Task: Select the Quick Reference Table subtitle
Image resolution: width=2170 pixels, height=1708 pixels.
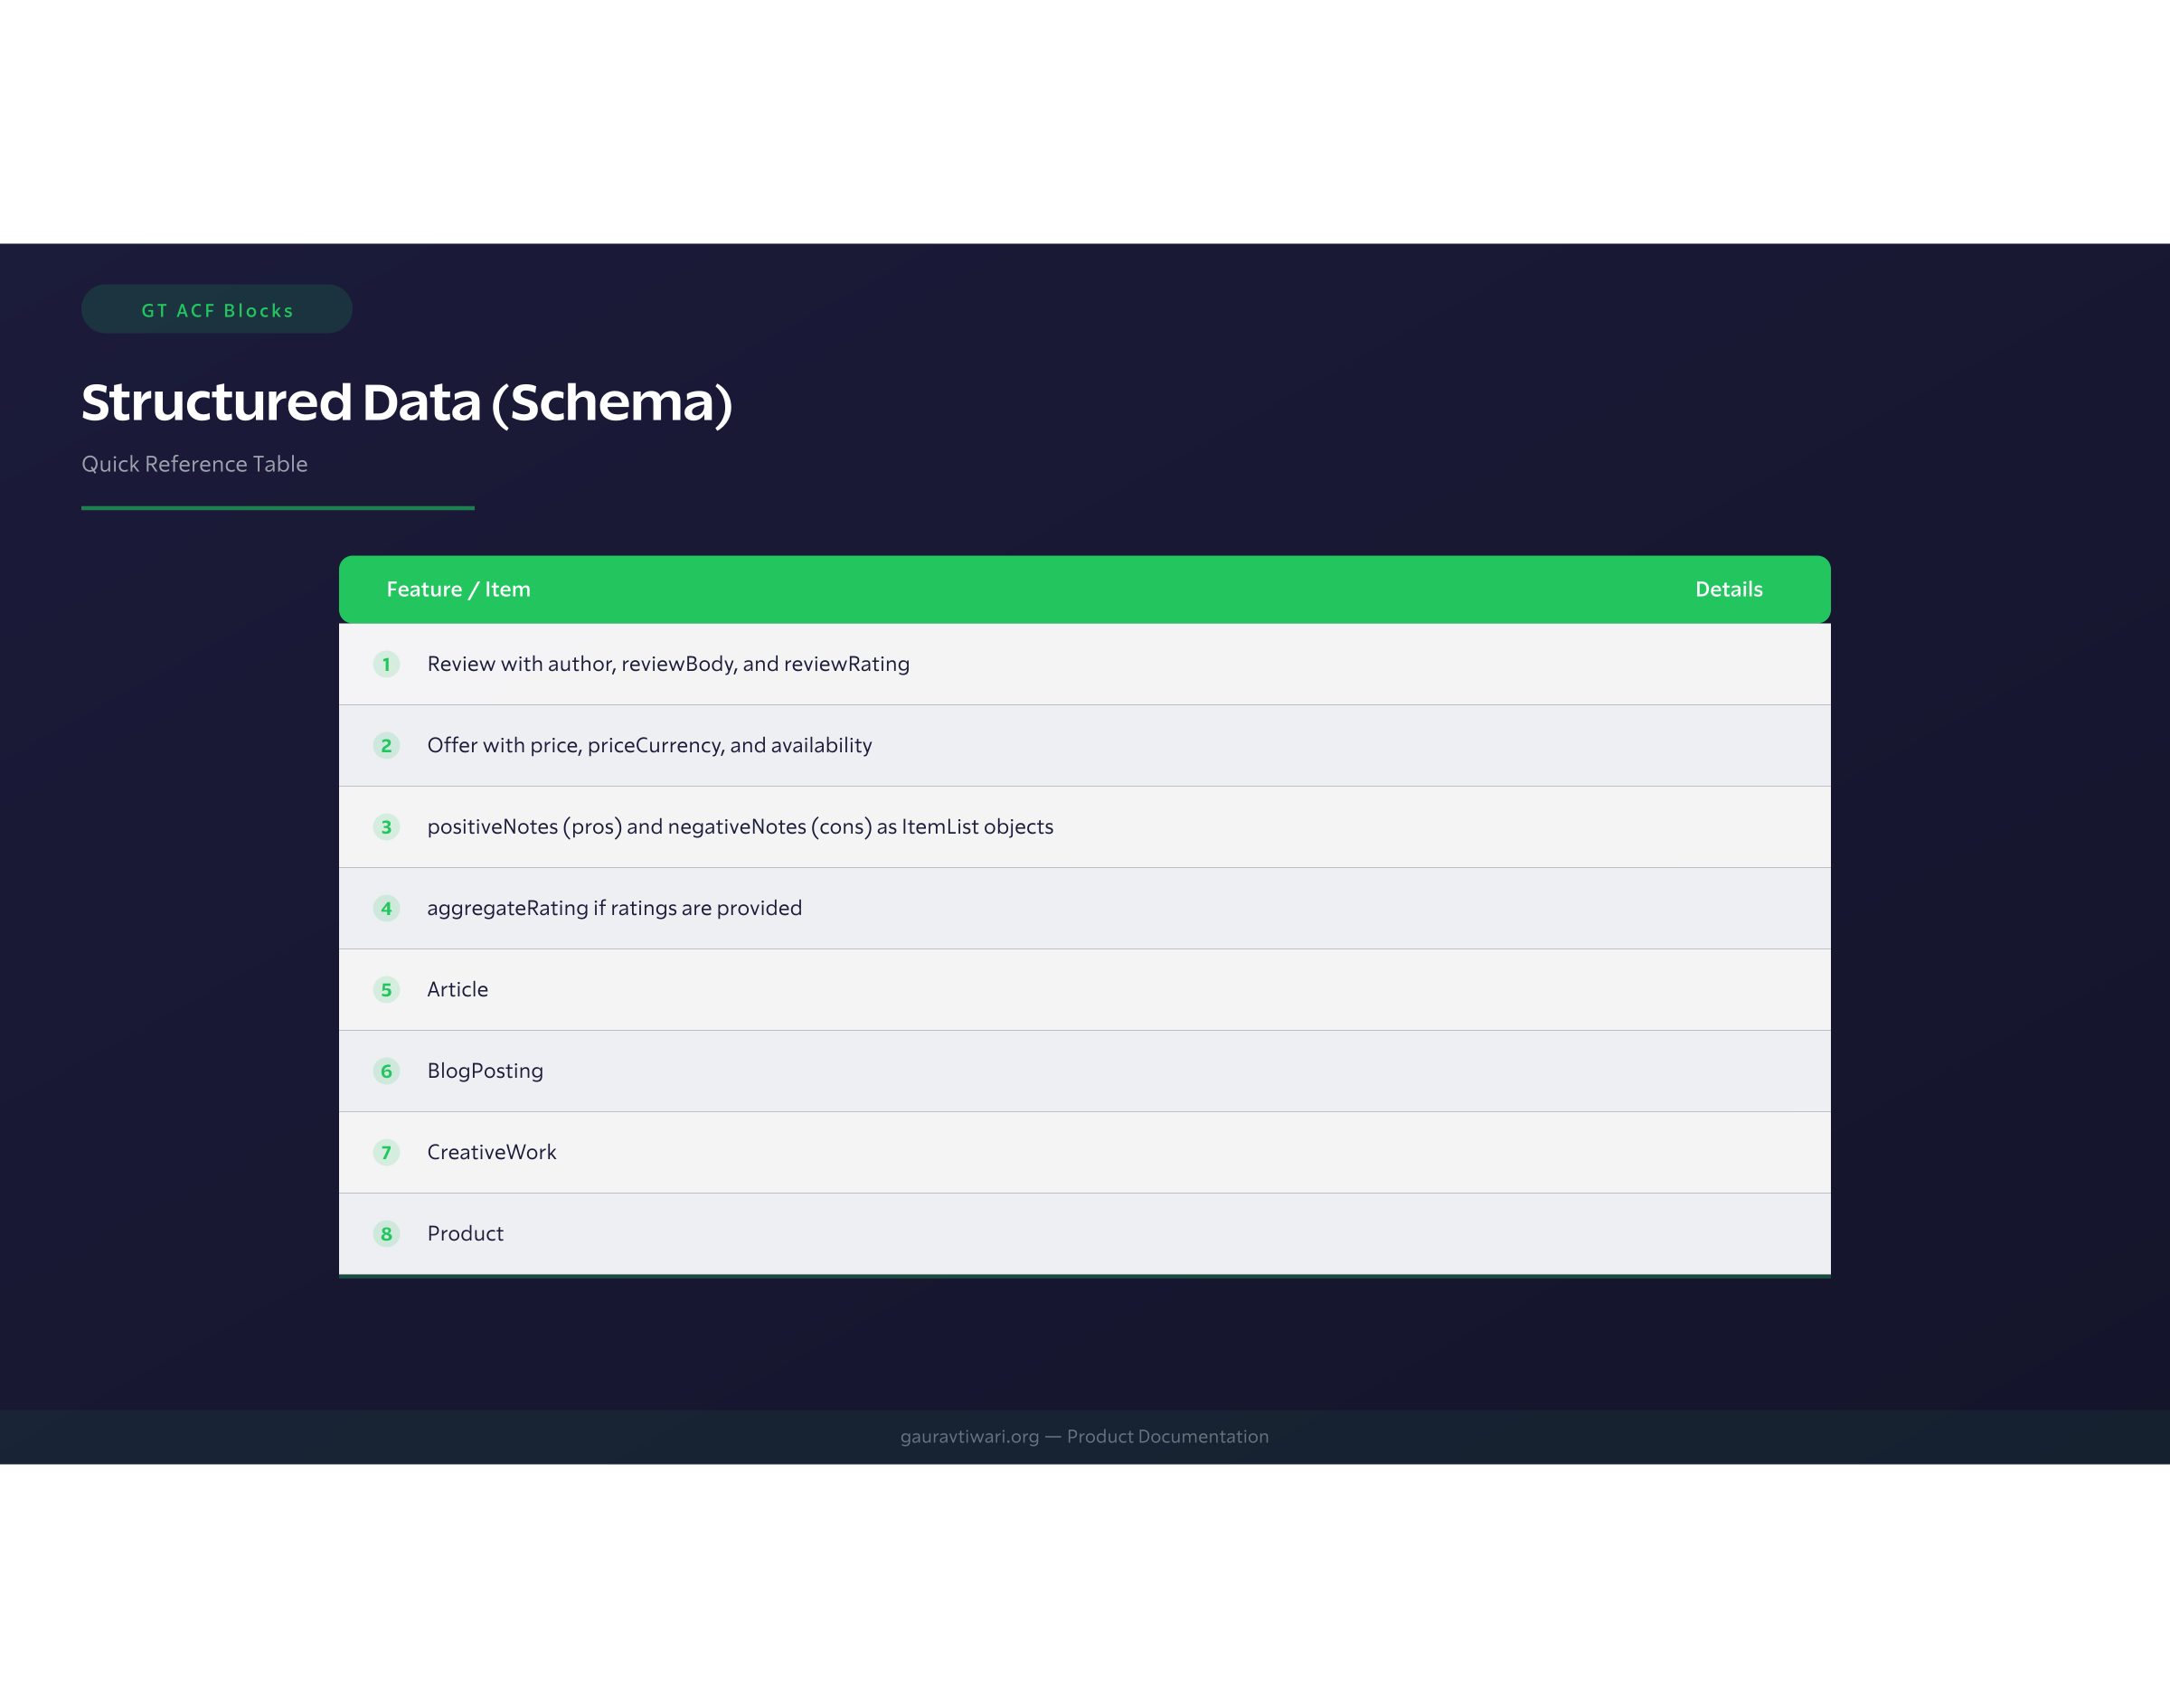Action: (194, 464)
